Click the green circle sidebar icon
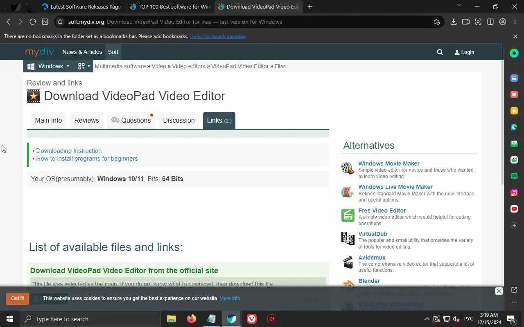Image resolution: width=524 pixels, height=327 pixels. tap(514, 53)
